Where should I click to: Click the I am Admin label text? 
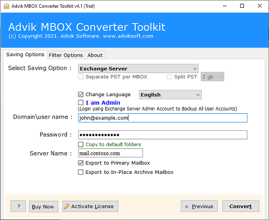[x=103, y=103]
